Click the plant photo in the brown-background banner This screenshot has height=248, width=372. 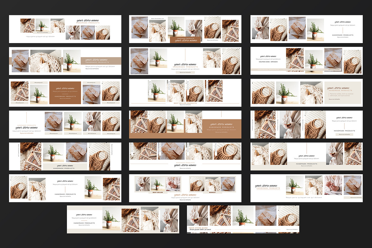175,122
